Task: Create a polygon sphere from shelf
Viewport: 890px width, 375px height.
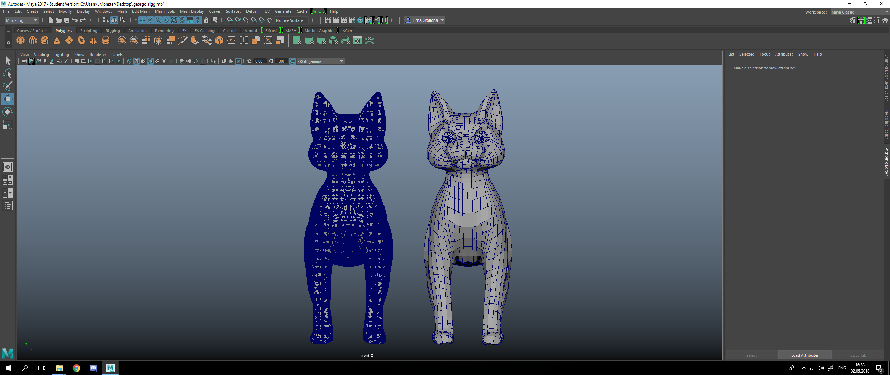Action: [21, 41]
